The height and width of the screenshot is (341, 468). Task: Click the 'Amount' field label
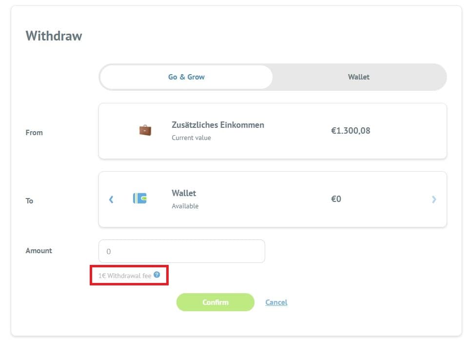pos(39,251)
